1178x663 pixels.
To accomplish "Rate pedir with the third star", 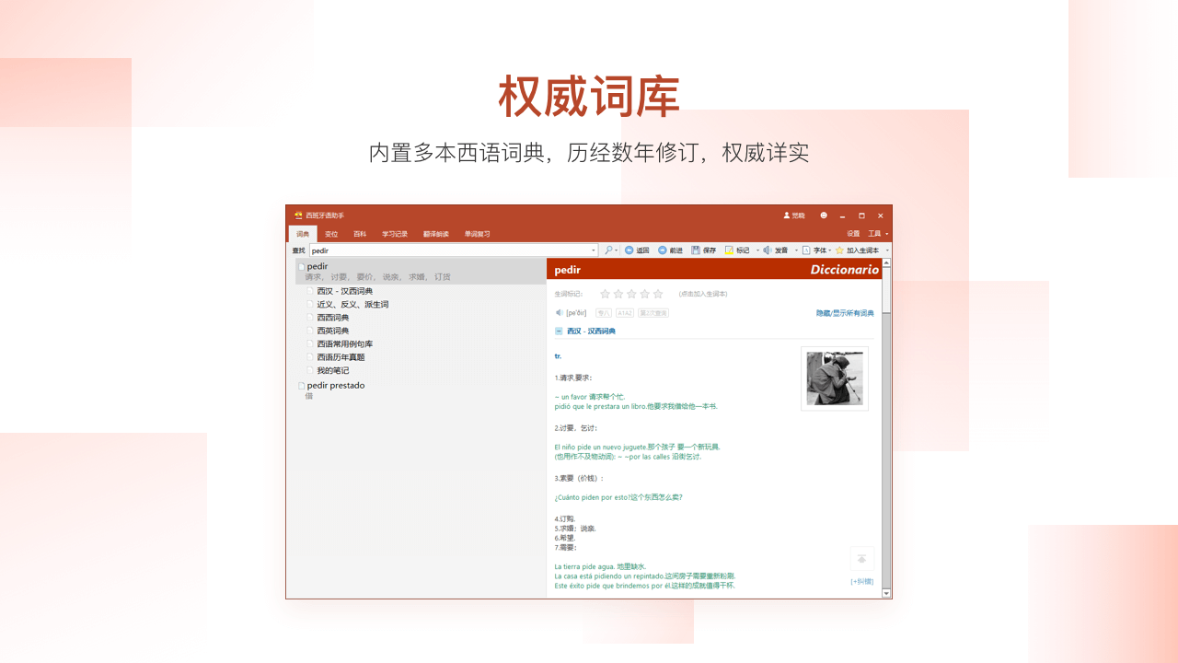I will coord(630,294).
